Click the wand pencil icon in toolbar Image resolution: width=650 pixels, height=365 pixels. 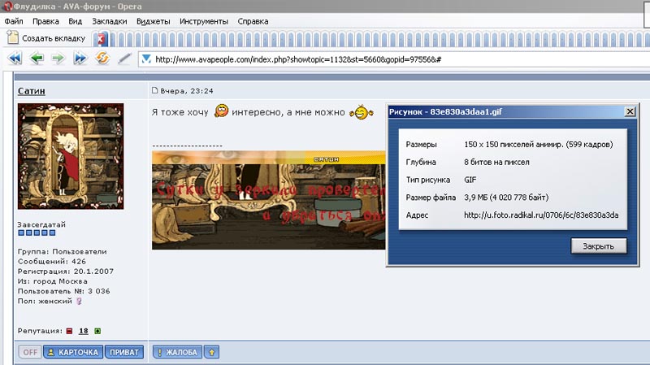124,58
